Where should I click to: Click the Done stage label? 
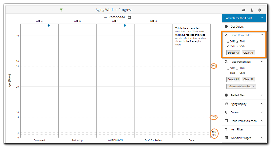191,140
